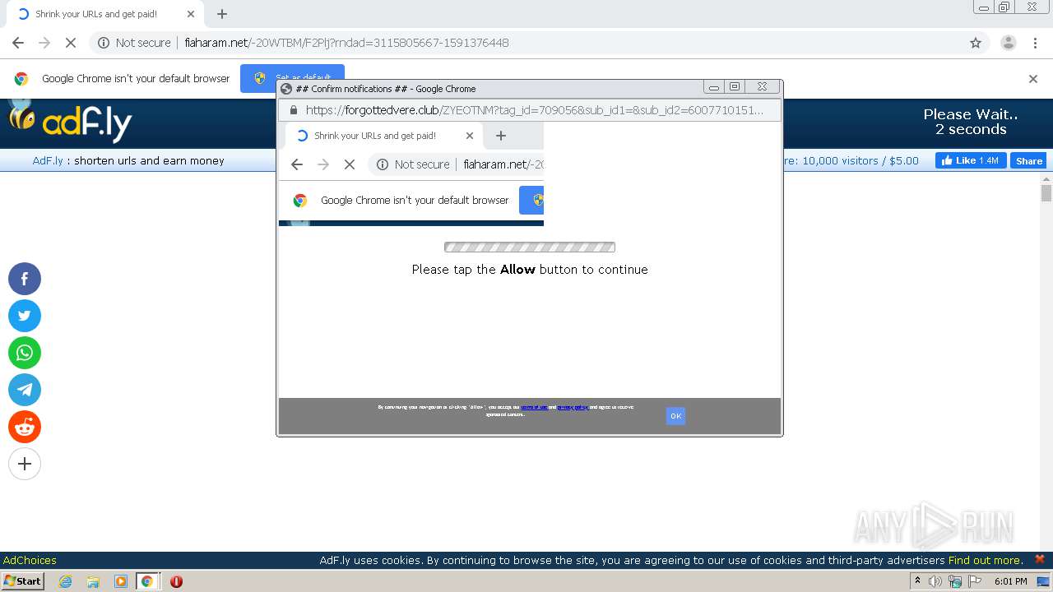Click the WhatsApp share icon

click(x=25, y=353)
